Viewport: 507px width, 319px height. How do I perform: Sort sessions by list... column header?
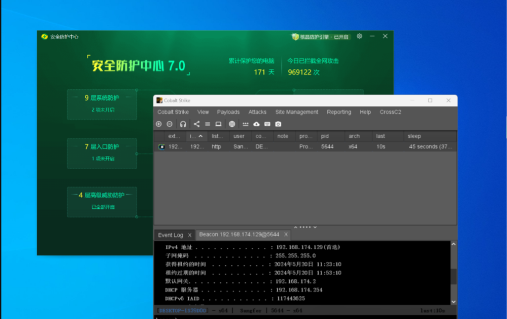pyautogui.click(x=217, y=136)
